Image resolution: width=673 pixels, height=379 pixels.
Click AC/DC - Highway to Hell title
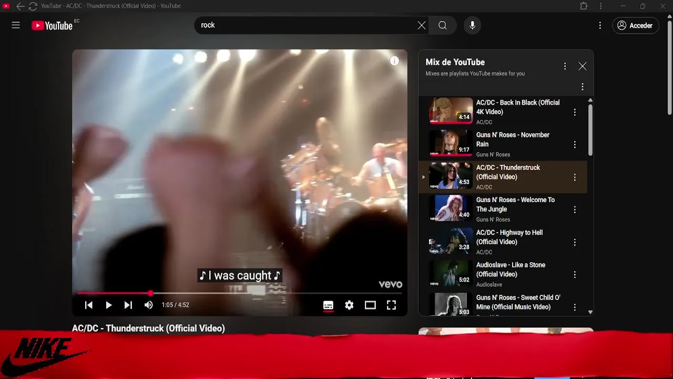tap(509, 237)
